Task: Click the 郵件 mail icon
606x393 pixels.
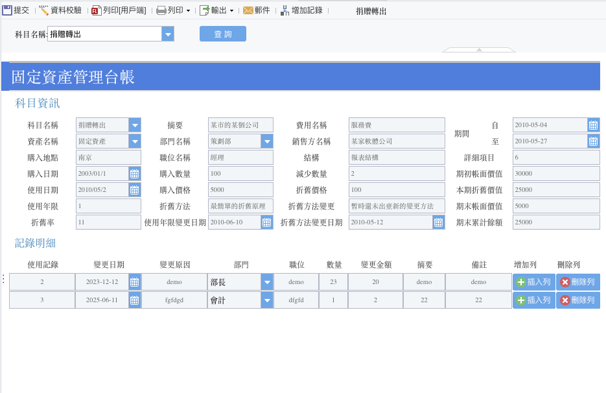Action: (248, 10)
